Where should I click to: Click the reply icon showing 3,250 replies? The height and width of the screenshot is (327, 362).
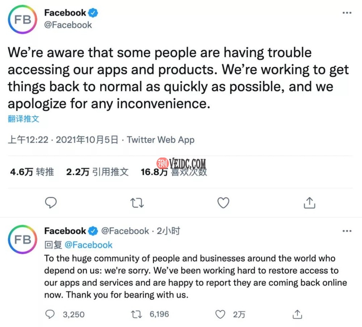click(50, 314)
